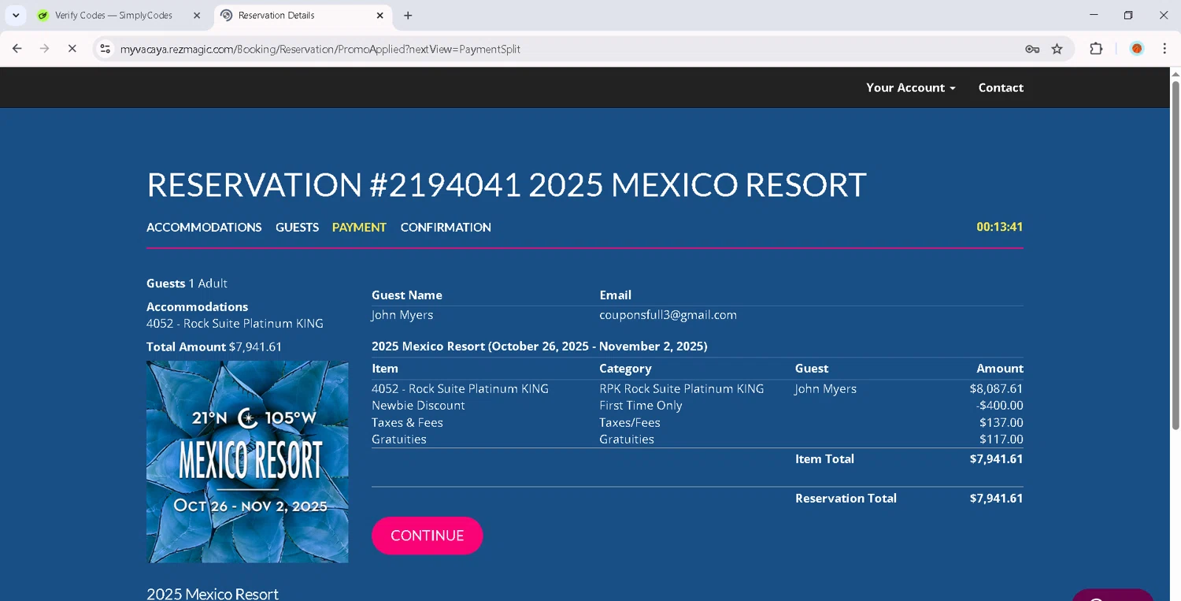The height and width of the screenshot is (601, 1181).
Task: Bookmark this page with the star icon
Action: (x=1057, y=49)
